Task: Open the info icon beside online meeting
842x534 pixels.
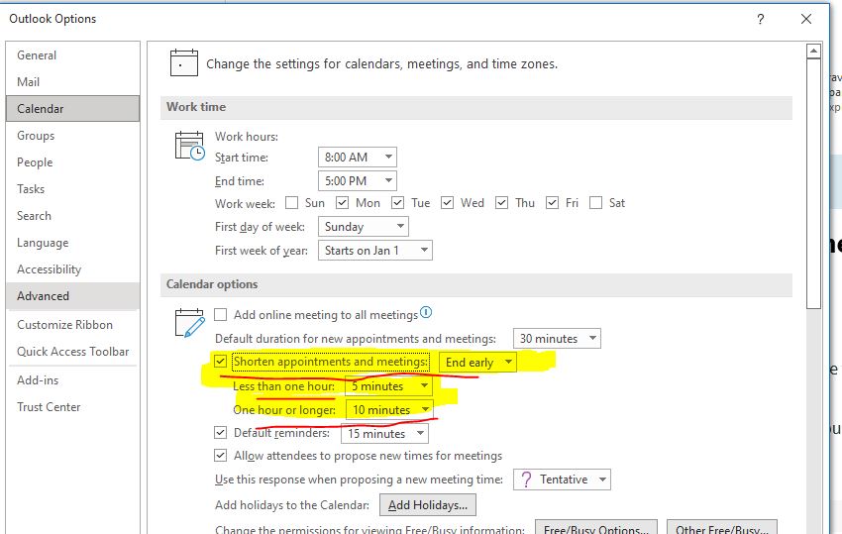Action: pyautogui.click(x=426, y=312)
